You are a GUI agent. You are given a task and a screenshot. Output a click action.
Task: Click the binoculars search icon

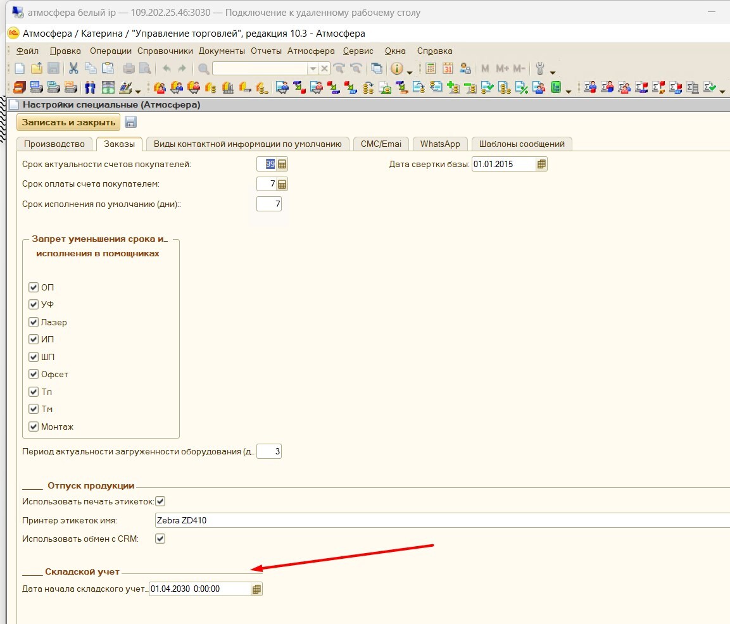pos(90,87)
